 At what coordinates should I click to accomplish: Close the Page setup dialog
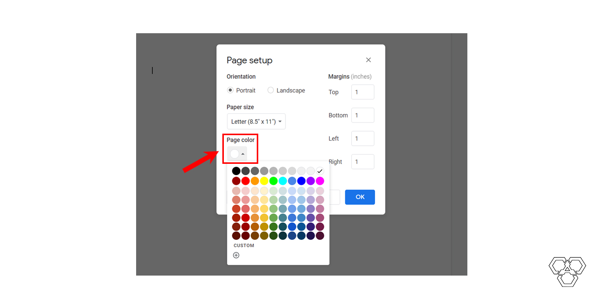click(x=368, y=60)
